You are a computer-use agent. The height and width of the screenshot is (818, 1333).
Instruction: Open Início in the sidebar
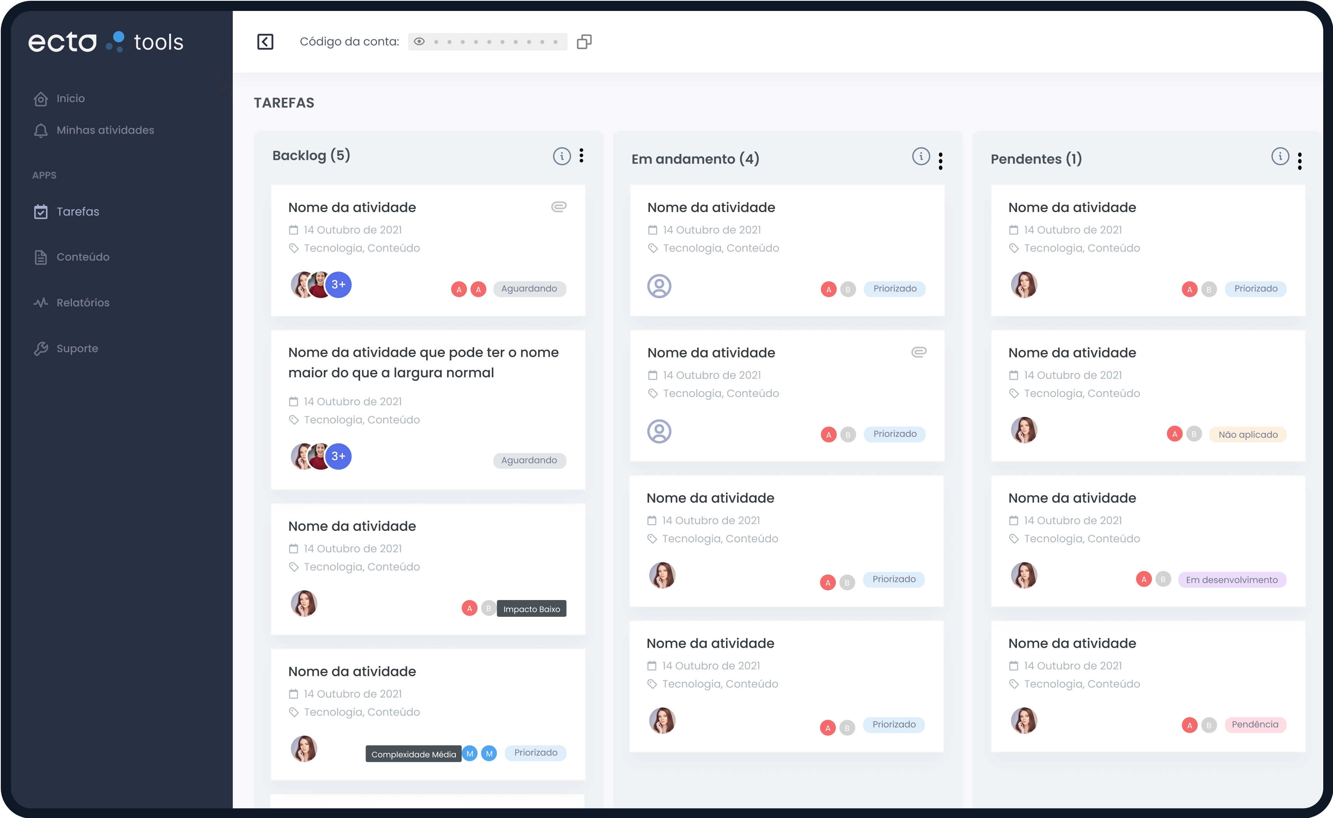[x=70, y=98]
